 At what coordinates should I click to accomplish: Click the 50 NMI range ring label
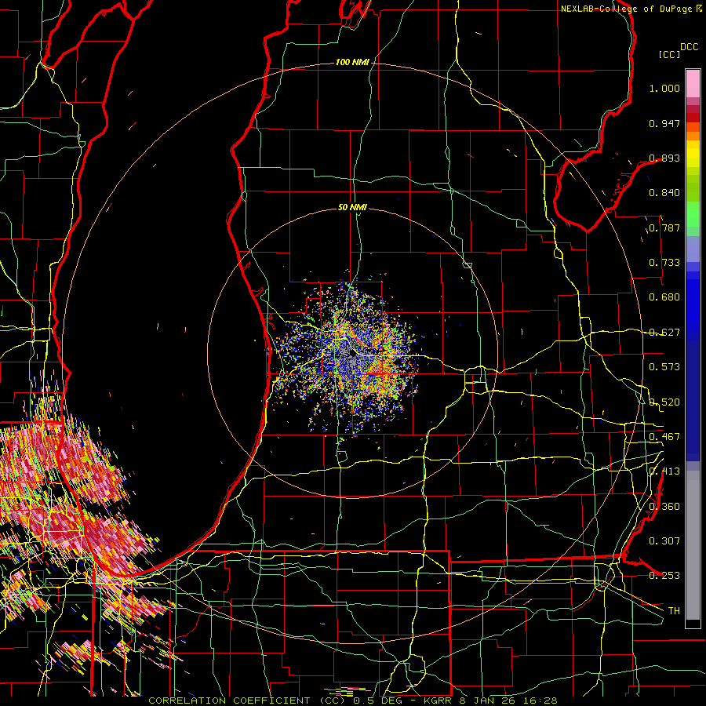click(352, 207)
